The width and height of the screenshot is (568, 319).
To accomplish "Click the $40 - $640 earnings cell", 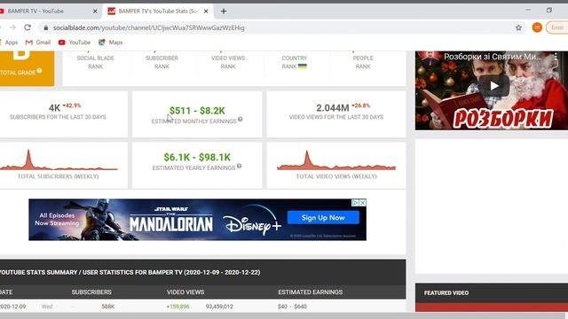I will click(292, 307).
